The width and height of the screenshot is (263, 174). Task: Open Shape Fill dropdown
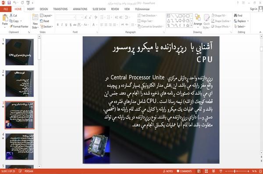click(x=219, y=16)
